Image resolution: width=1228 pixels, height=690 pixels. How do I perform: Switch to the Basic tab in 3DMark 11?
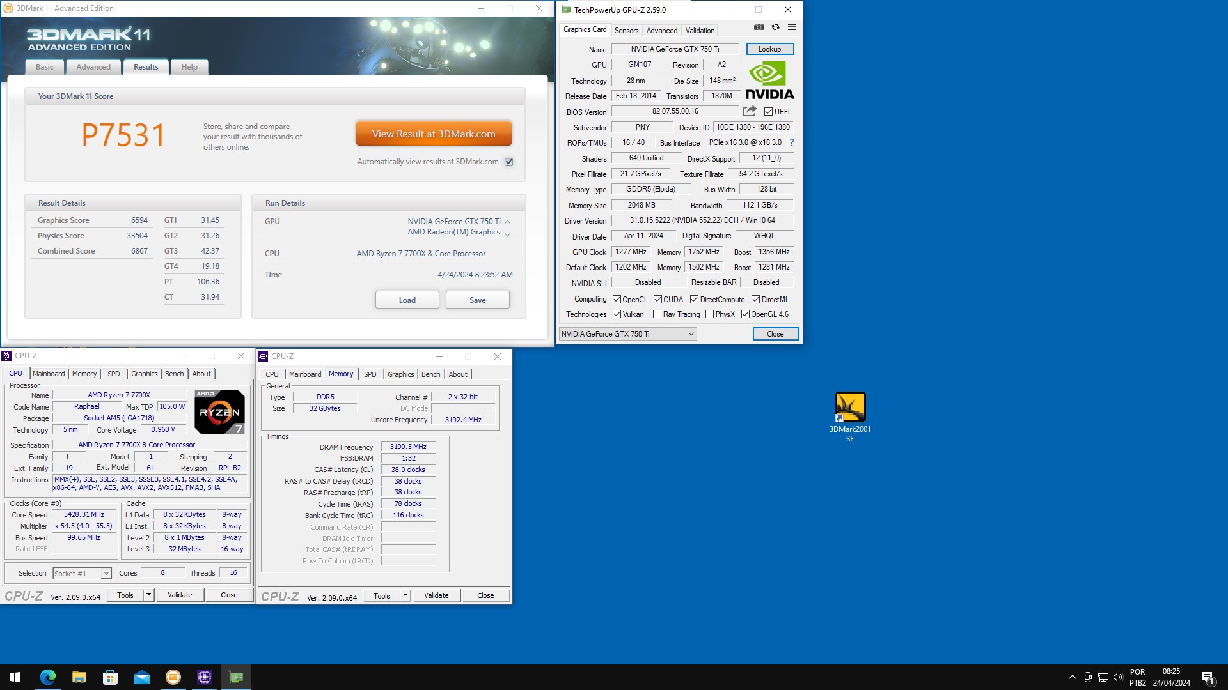coord(45,67)
